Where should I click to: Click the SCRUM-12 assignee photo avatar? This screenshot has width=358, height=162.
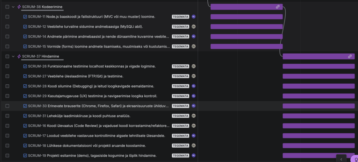(x=193, y=27)
